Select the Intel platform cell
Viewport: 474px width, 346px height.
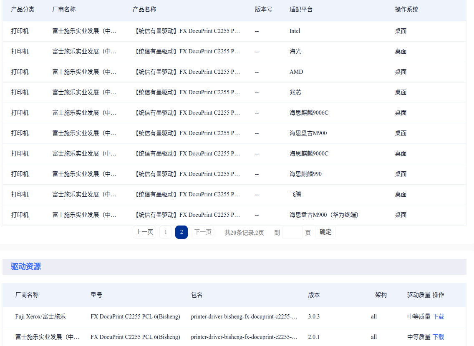click(x=295, y=31)
